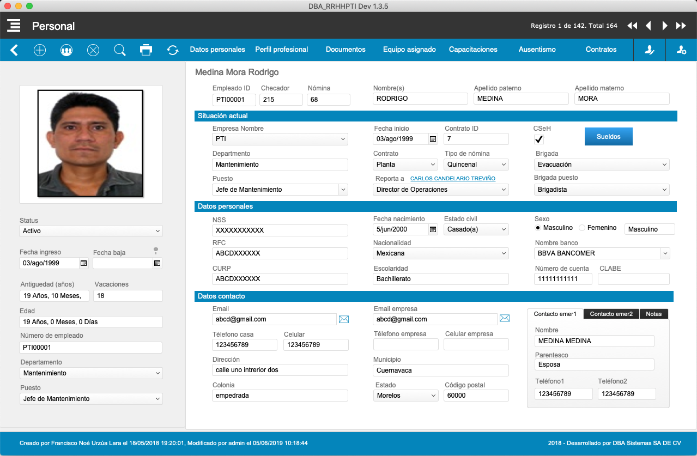Toggle the CSeH checkbox
Viewport: 697px width, 456px height.
[539, 139]
